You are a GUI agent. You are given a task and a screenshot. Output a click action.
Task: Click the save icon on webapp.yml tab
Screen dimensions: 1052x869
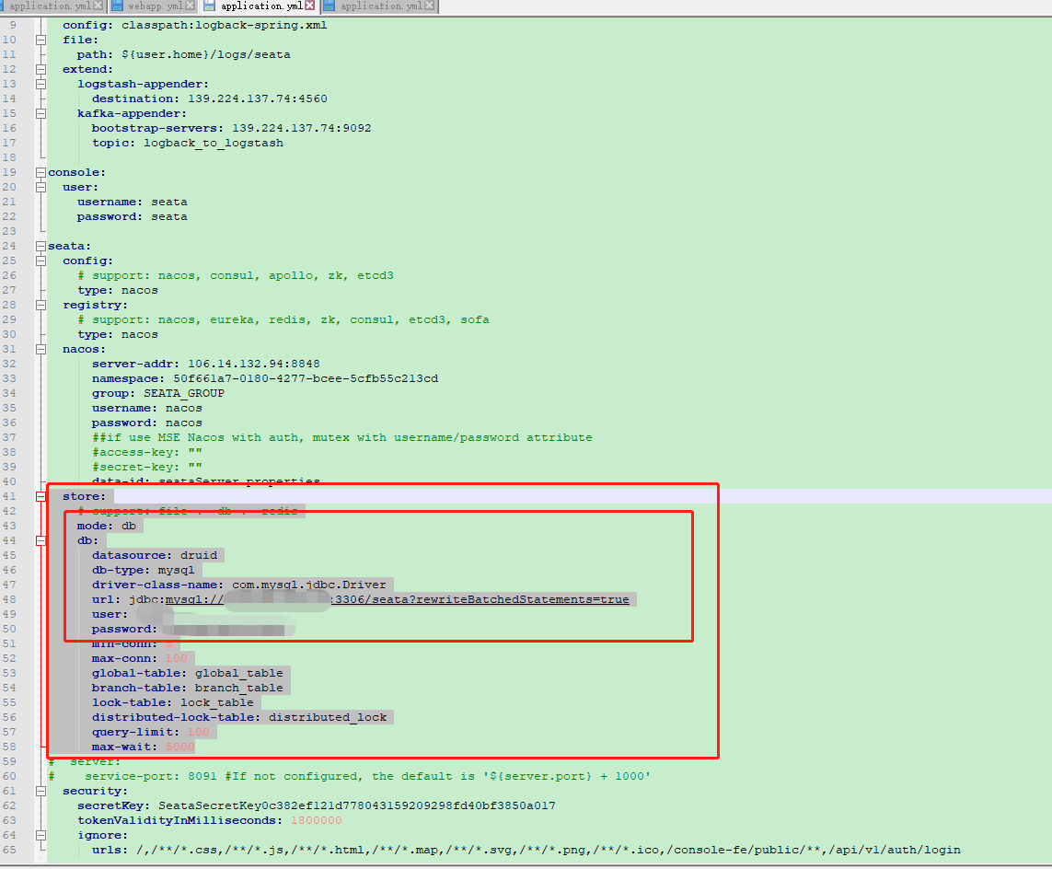tap(118, 6)
